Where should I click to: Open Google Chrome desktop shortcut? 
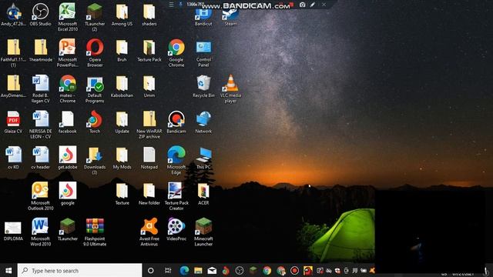[176, 53]
